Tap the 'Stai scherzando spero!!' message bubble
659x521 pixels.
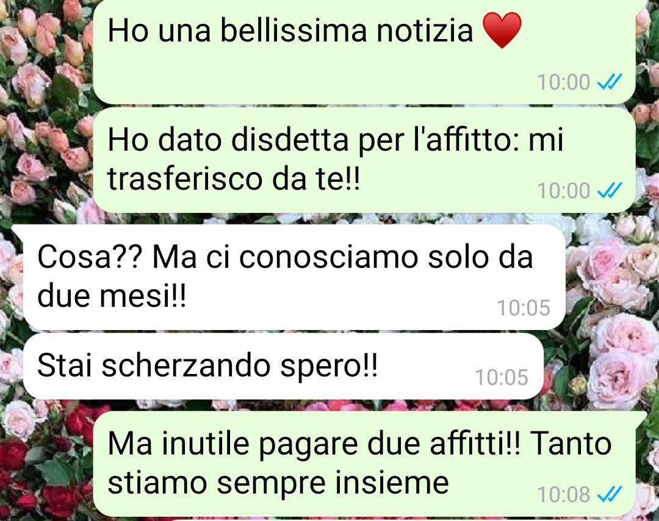(x=284, y=367)
